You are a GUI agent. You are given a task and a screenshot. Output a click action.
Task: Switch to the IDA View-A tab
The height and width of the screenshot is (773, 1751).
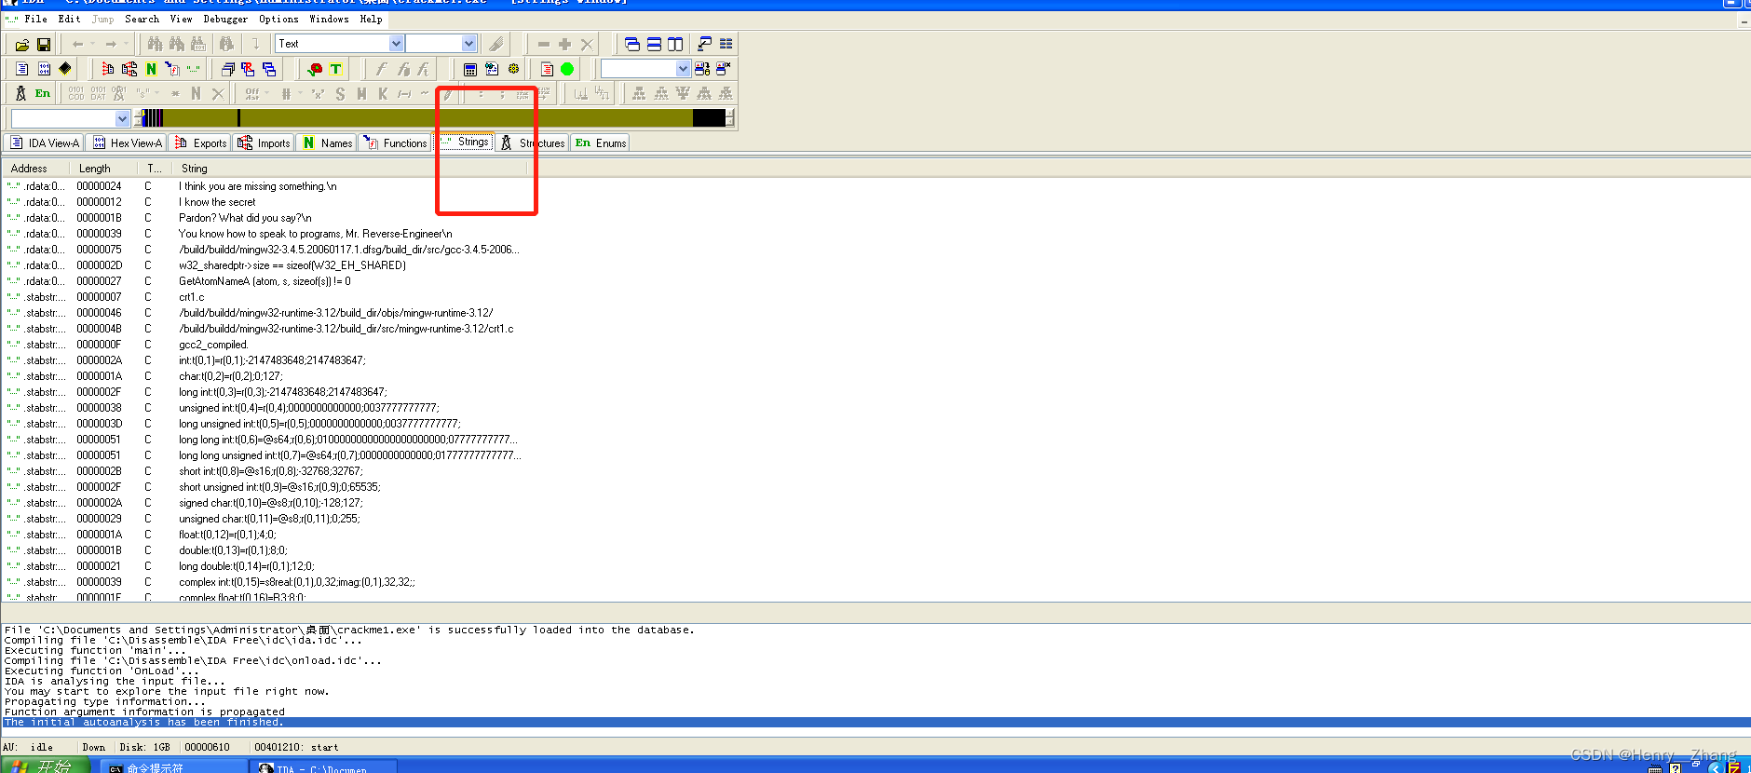pos(45,142)
